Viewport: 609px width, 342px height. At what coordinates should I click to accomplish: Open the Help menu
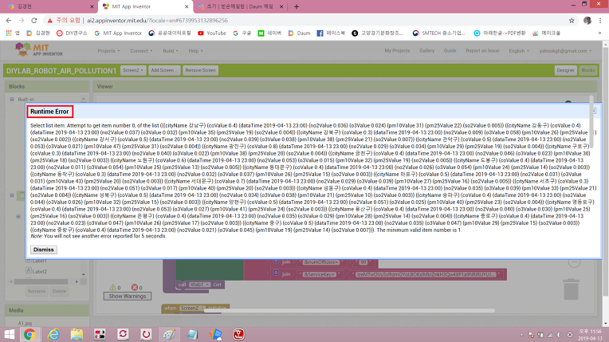coord(195,51)
